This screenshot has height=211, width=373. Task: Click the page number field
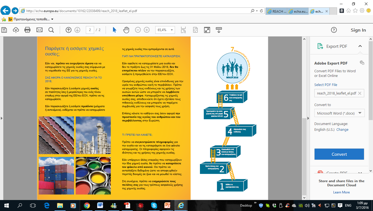click(x=90, y=30)
